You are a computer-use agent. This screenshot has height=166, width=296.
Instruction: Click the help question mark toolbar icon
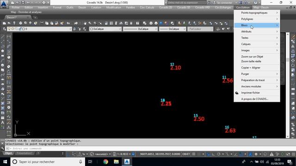coord(138,23)
